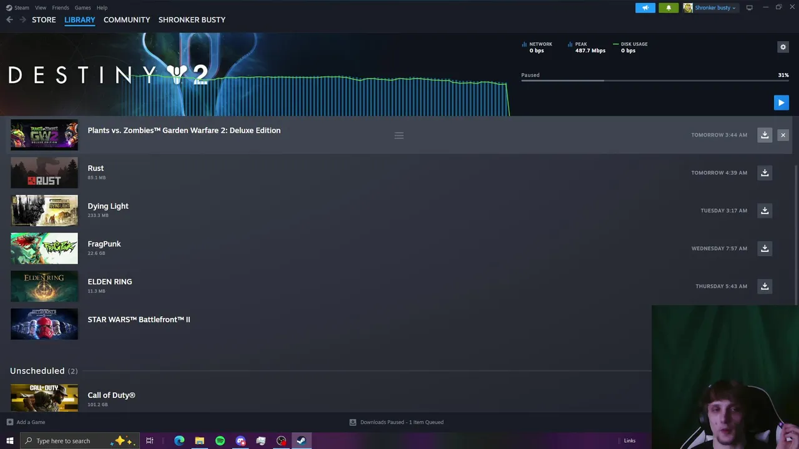Click WEDNESDAY 7:57 AM schedule time
Screen dimensions: 799x449
pos(719,248)
